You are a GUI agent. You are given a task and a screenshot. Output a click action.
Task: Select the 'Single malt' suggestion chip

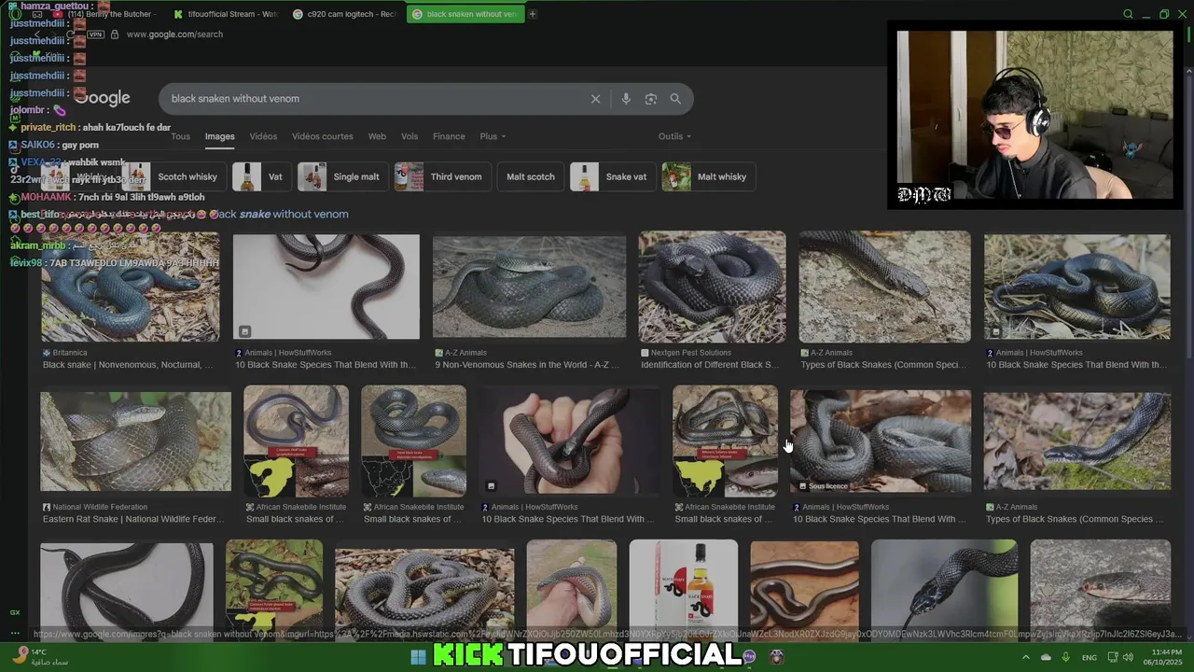[342, 176]
